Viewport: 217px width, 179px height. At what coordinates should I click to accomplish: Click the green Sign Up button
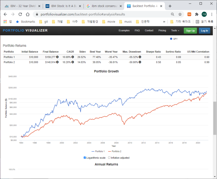190,30
